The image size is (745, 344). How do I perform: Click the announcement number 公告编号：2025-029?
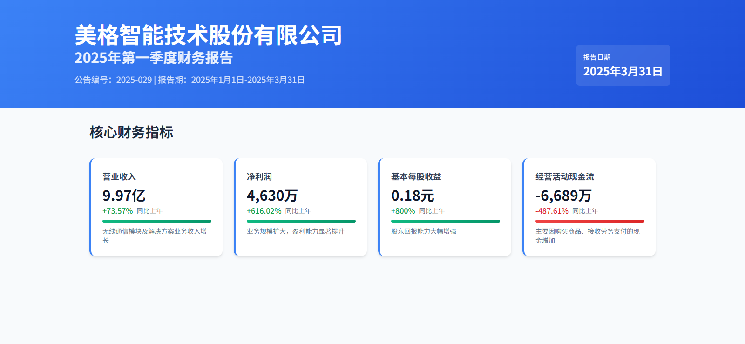pyautogui.click(x=113, y=80)
